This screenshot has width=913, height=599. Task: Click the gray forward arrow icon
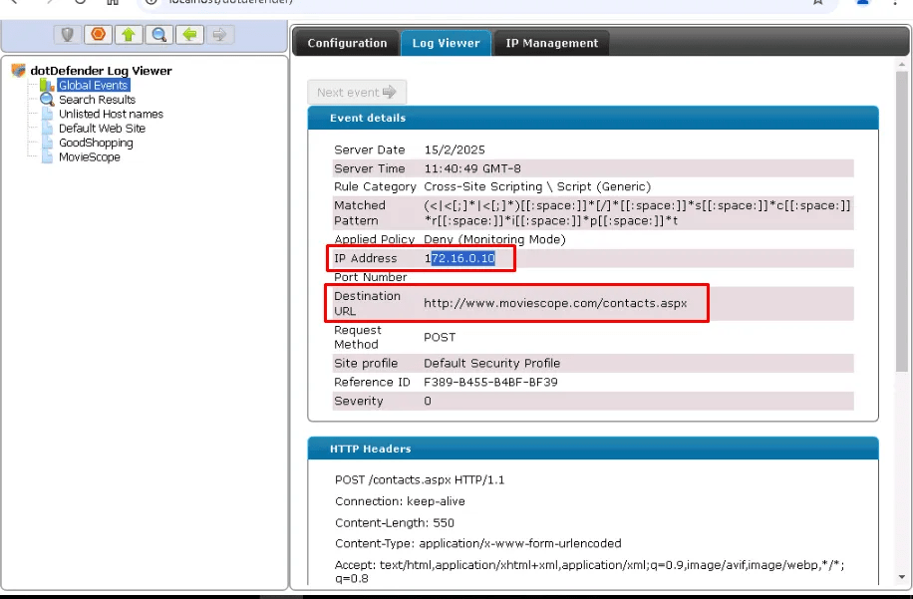(218, 35)
